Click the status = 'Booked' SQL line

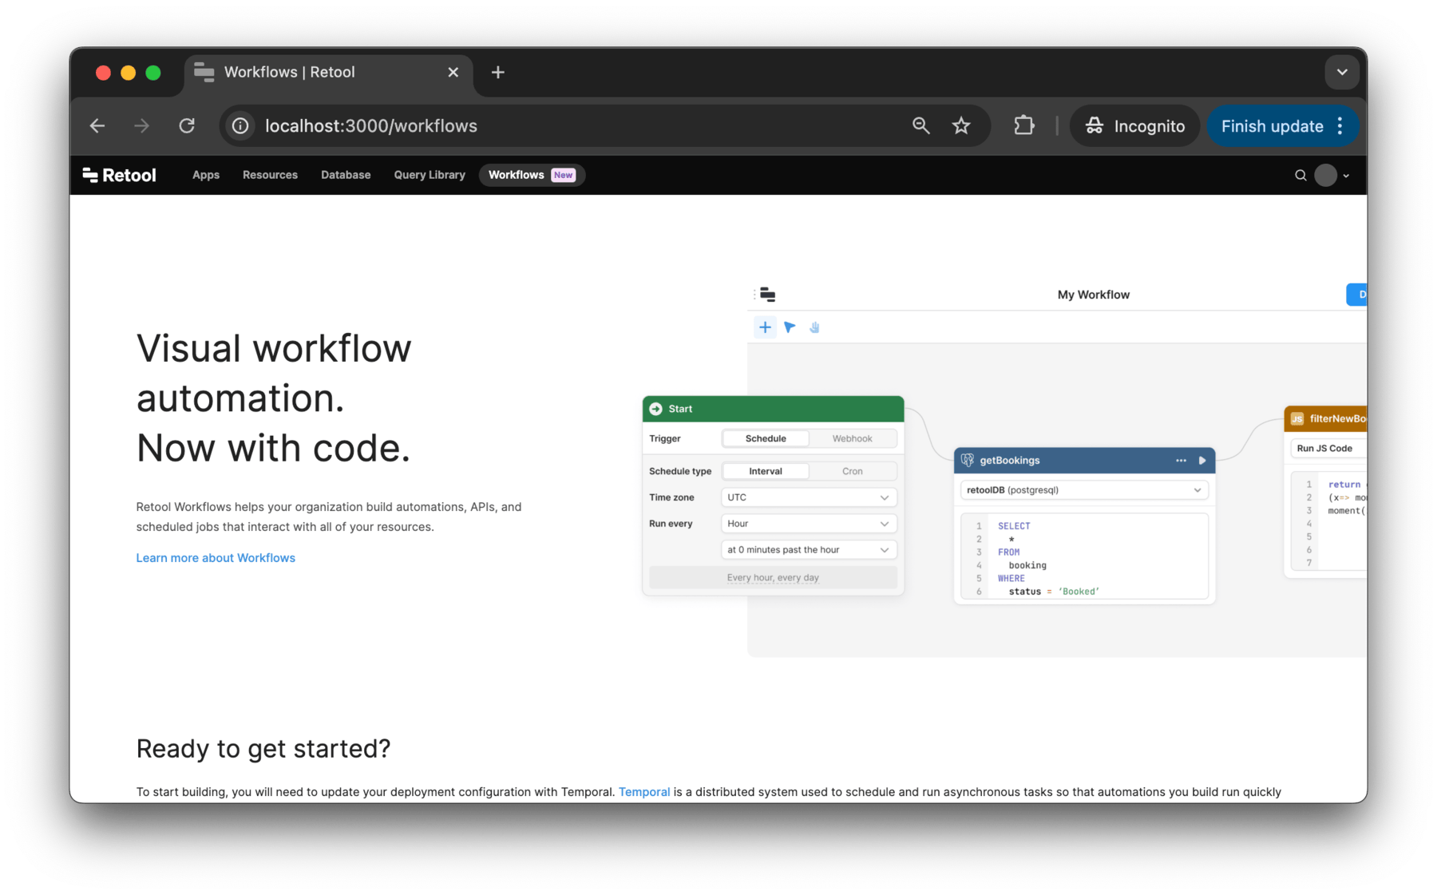(x=1054, y=591)
